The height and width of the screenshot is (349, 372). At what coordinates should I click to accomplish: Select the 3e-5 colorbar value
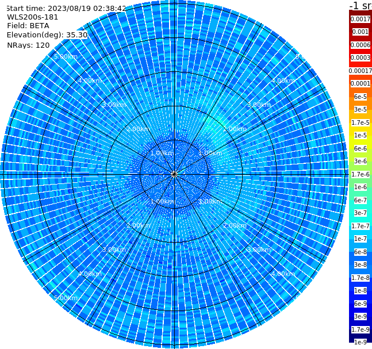361,110
